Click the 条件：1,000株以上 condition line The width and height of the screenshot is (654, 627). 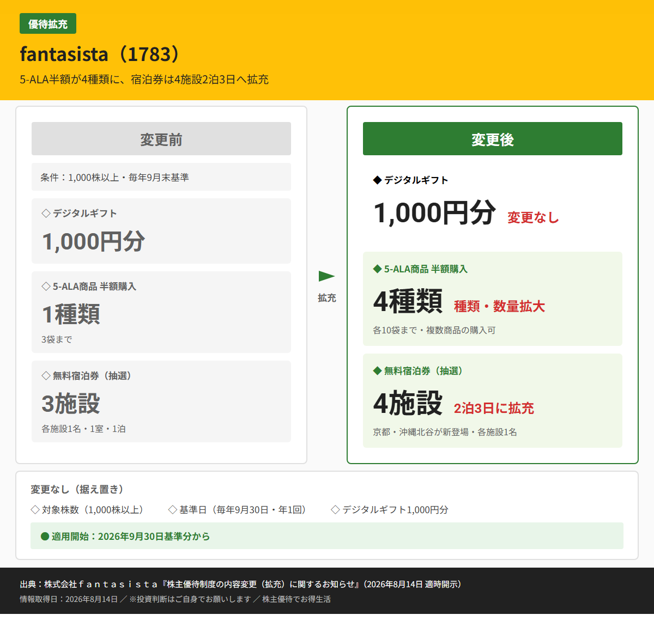tap(161, 177)
